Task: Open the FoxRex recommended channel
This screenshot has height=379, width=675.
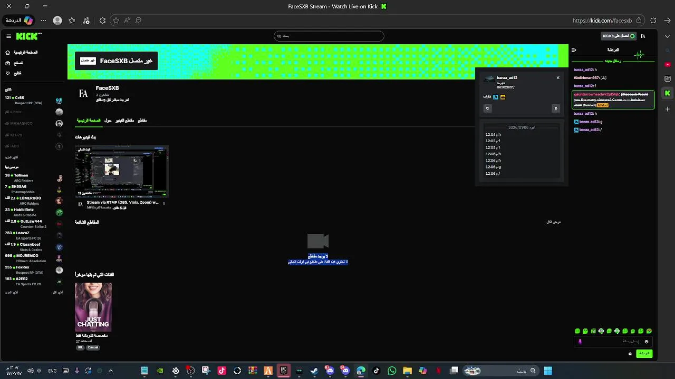Action: (33, 270)
